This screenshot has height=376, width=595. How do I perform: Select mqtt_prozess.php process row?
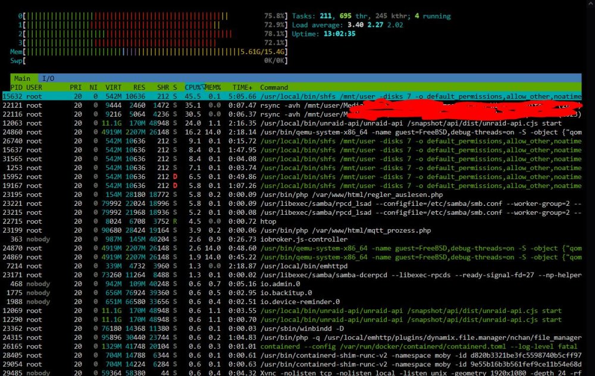[x=292, y=230]
